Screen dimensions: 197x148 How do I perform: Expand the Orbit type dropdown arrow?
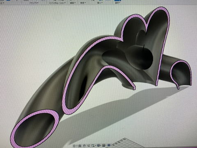click(x=77, y=146)
